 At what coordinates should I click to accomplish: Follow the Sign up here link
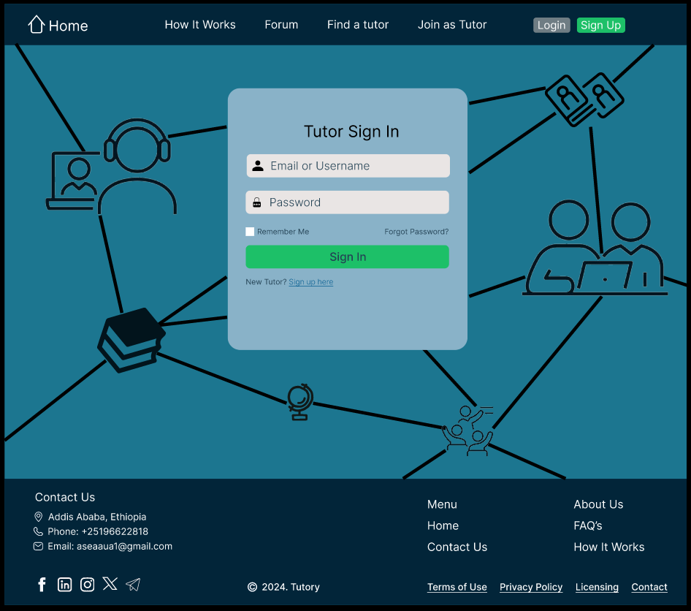(310, 281)
